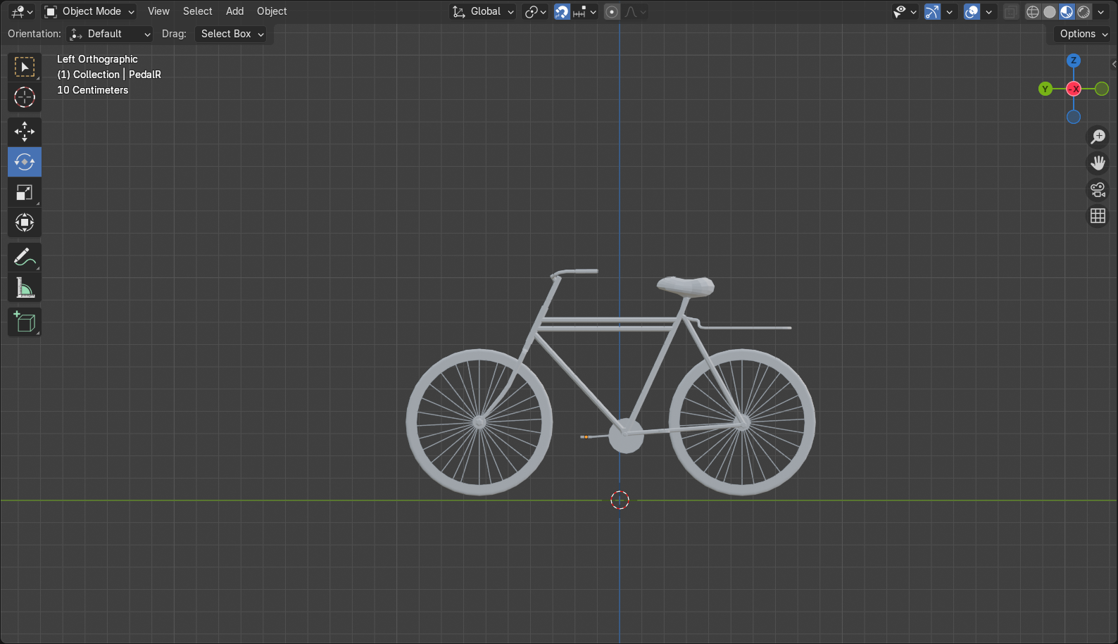Open the View menu
Screen dimensions: 1118x644
(158, 12)
